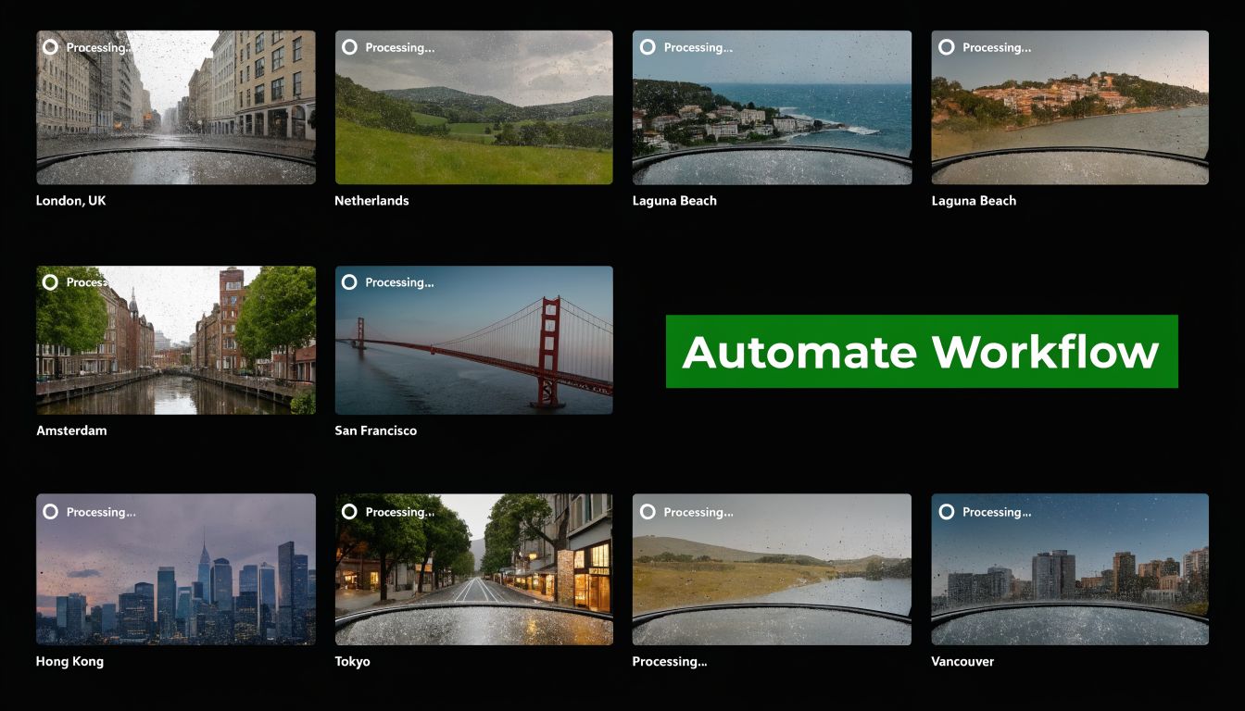This screenshot has height=711, width=1245.
Task: Click the "Processing..." status text on Netherlands thumbnail
Action: pos(399,47)
